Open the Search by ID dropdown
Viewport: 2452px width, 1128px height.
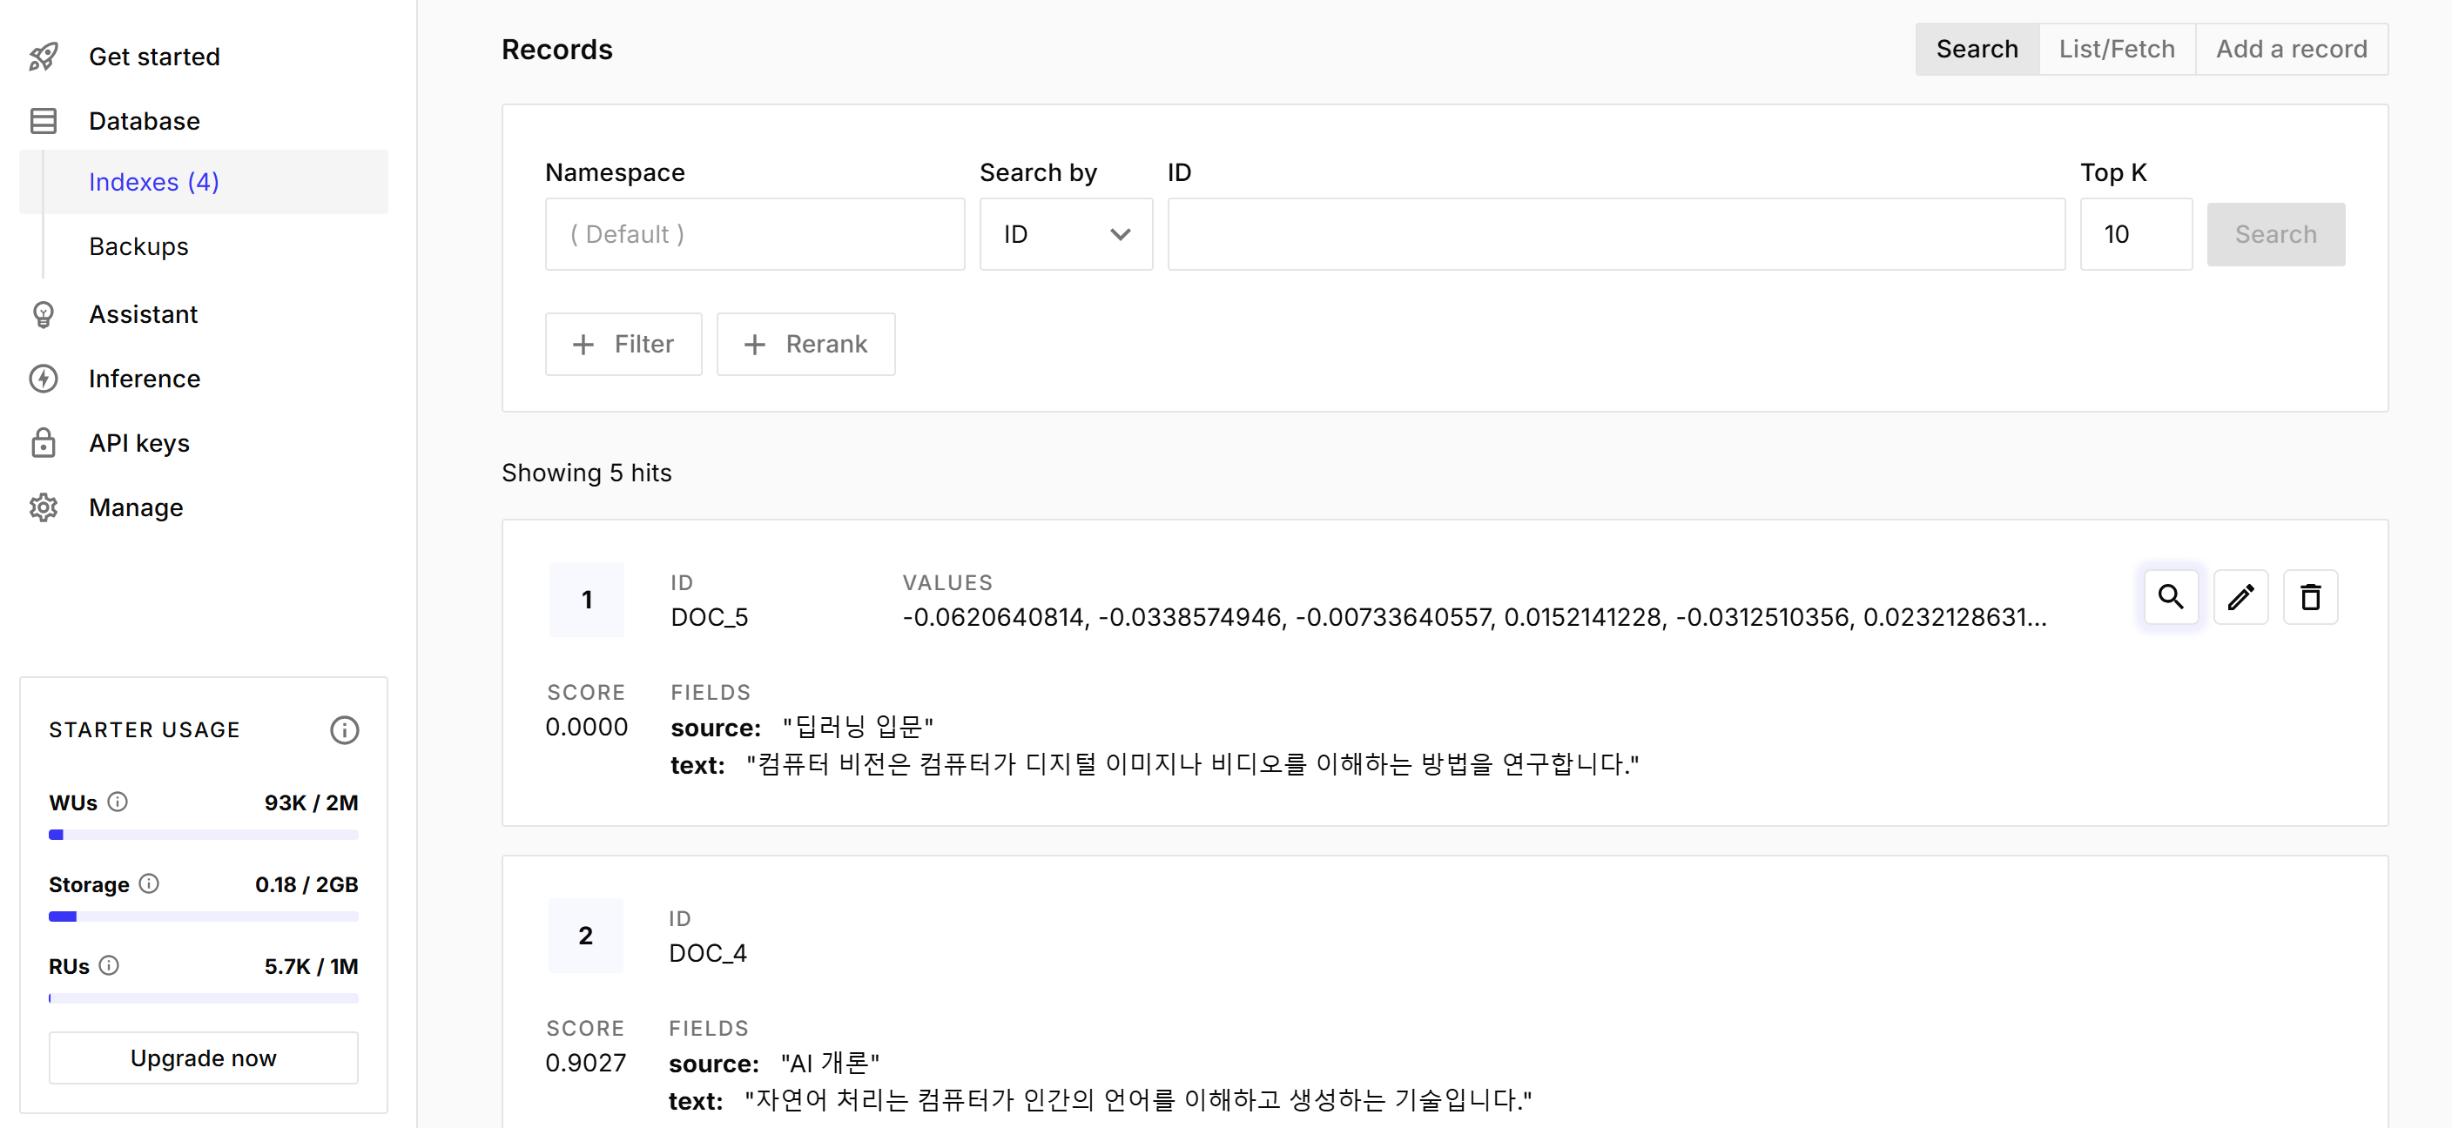[x=1065, y=234]
